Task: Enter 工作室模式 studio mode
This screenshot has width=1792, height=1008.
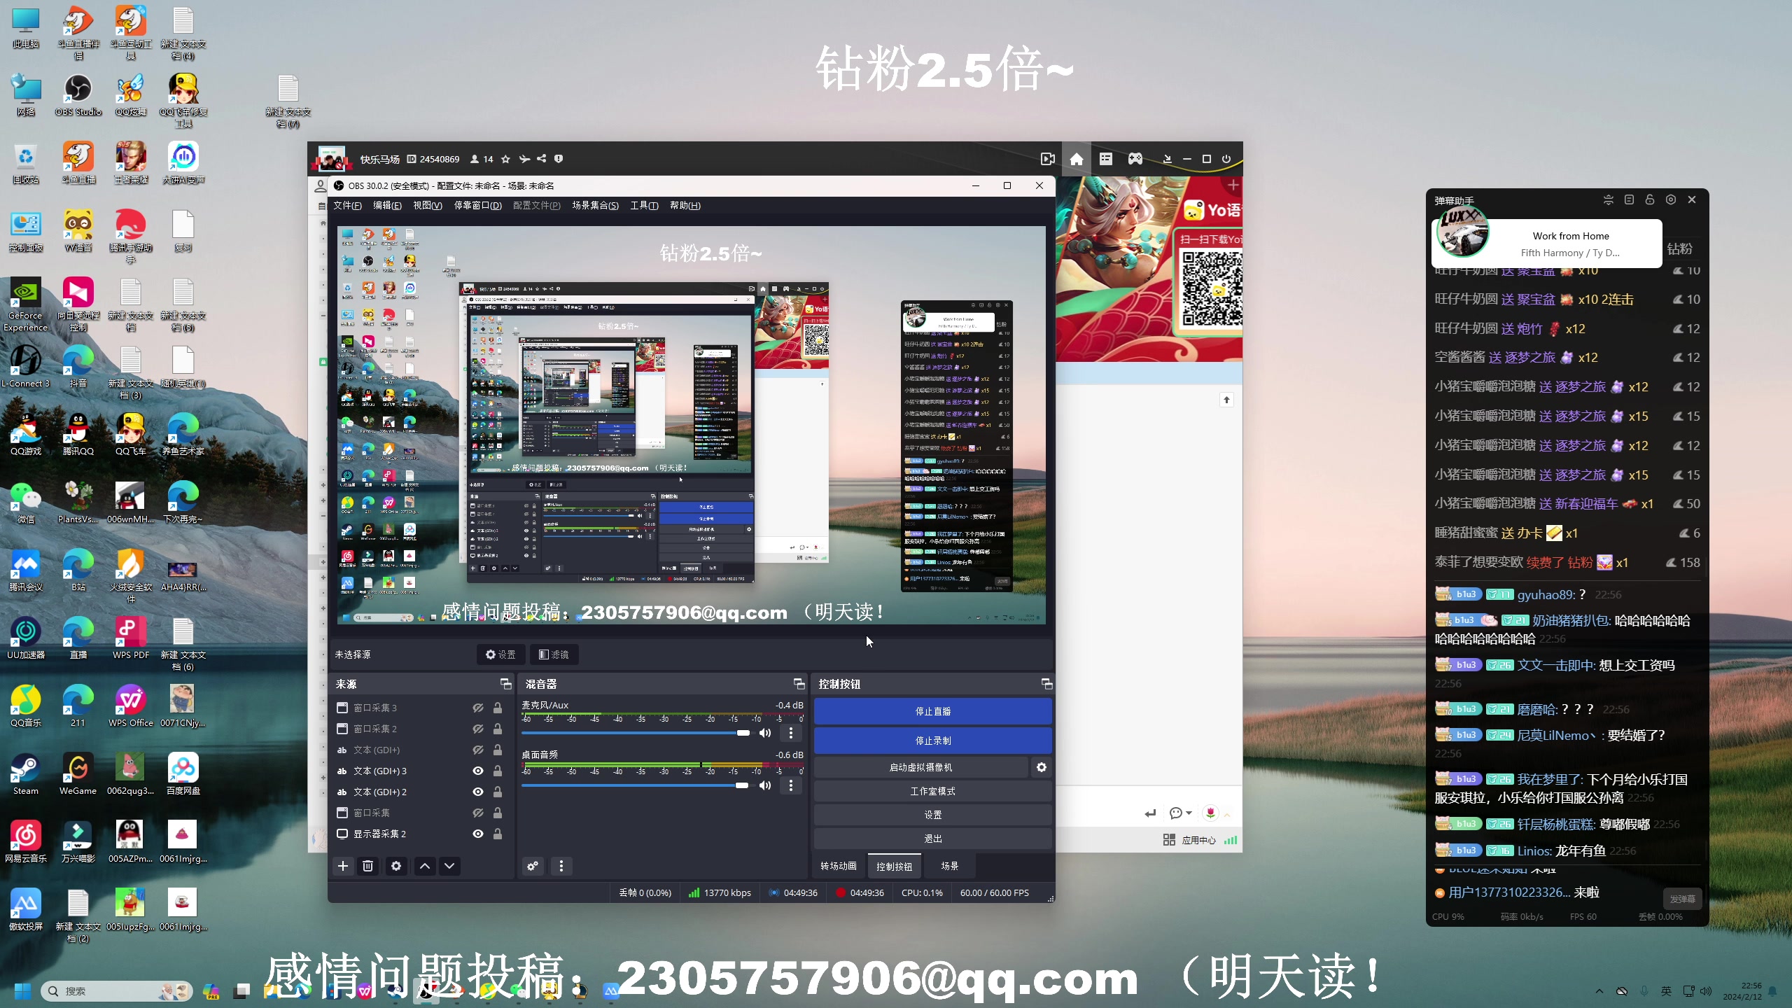Action: (x=932, y=791)
